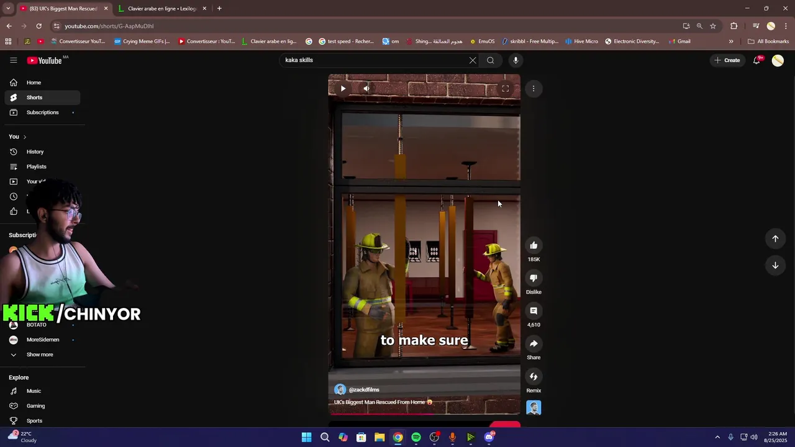The image size is (795, 447).
Task: Open the MoreSidemen subscription
Action: pyautogui.click(x=42, y=340)
